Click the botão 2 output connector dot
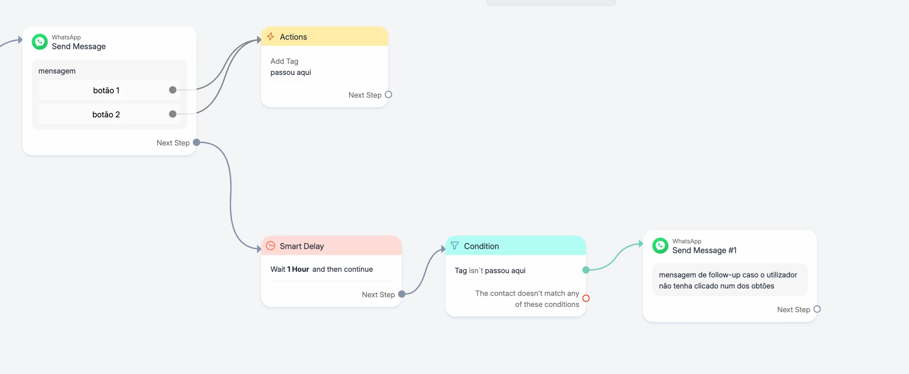The height and width of the screenshot is (374, 909). [172, 114]
